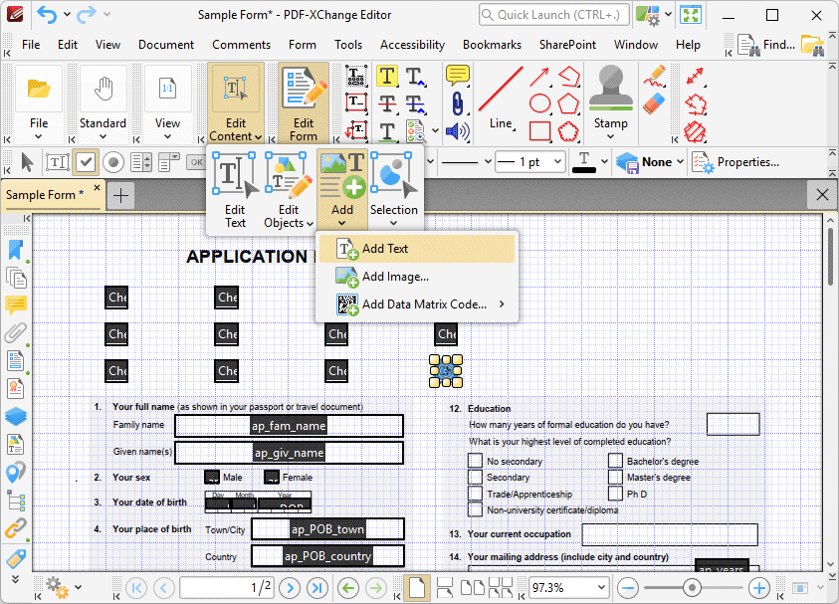Select the Rectangle shape tool

click(x=539, y=131)
